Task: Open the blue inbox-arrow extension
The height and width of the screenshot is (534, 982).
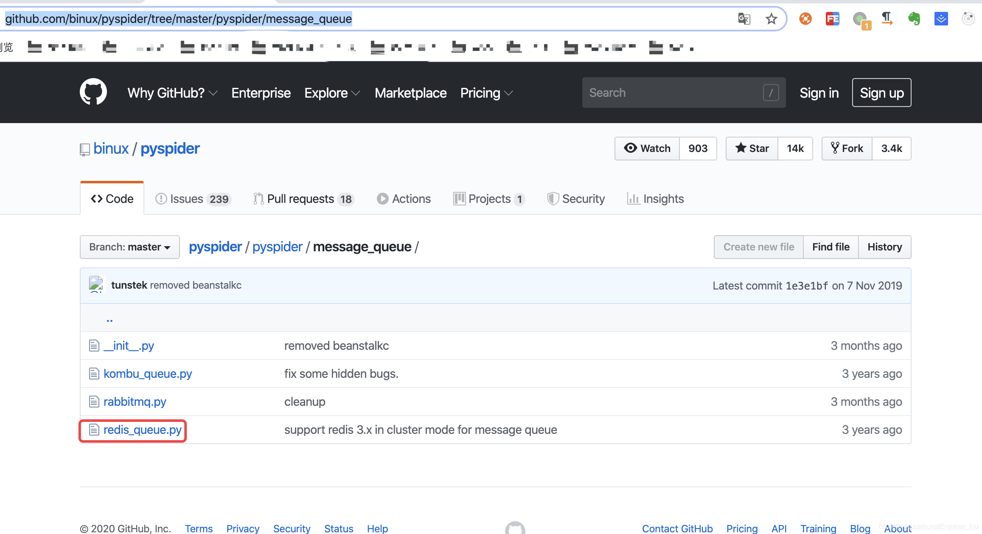Action: pos(941,19)
